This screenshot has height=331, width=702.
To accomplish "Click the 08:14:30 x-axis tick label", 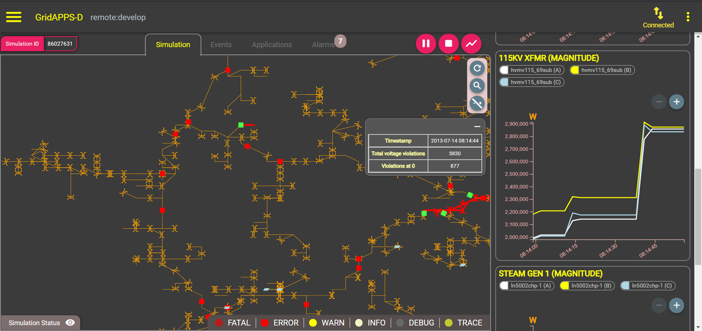I will tap(608, 251).
